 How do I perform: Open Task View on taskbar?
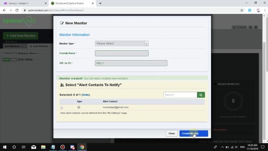point(23,147)
